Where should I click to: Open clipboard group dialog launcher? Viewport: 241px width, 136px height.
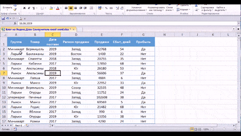coord(19,14)
